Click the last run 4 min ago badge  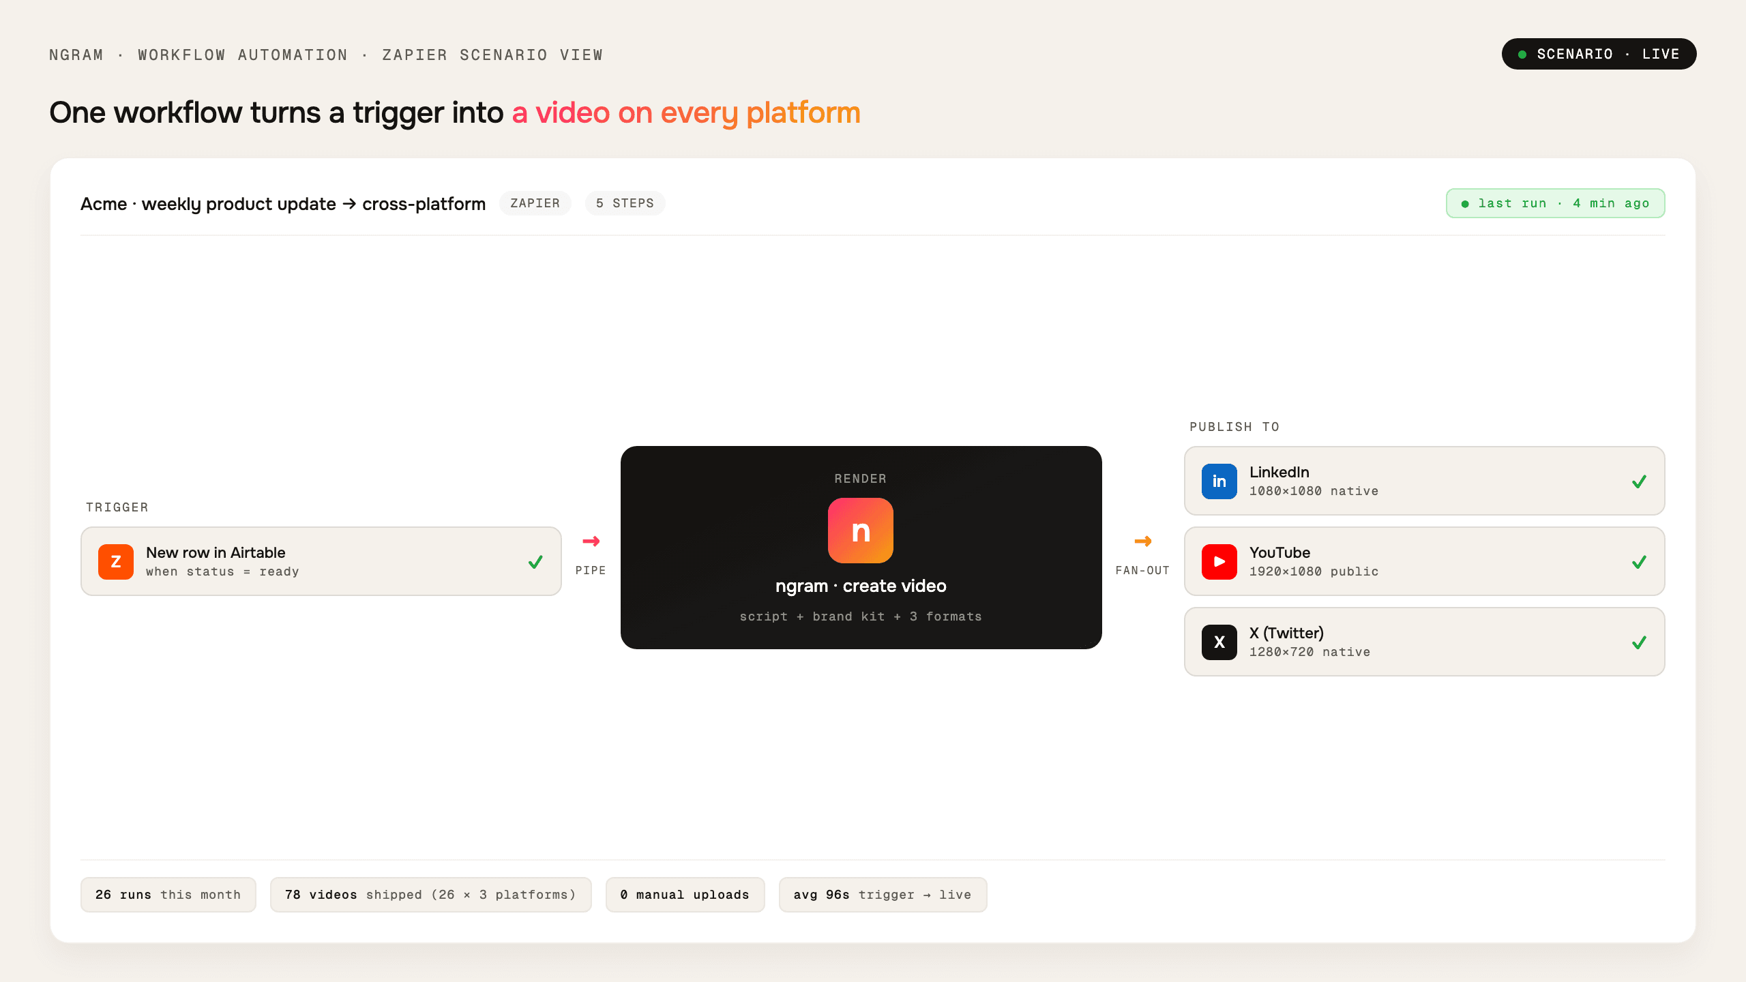point(1556,203)
